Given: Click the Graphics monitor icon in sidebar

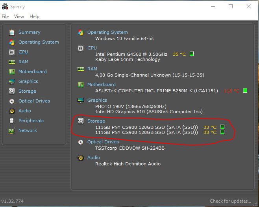Looking at the screenshot, I should (x=12, y=81).
